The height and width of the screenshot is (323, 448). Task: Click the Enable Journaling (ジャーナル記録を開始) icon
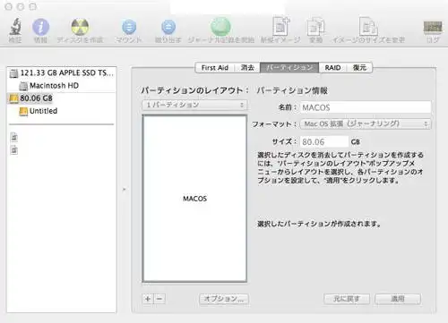click(220, 27)
